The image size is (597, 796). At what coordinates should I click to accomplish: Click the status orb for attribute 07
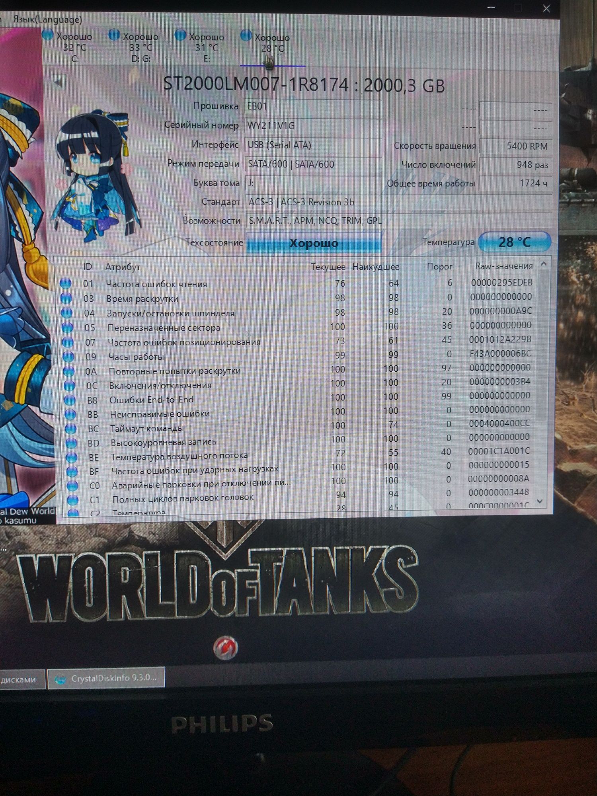coord(68,342)
